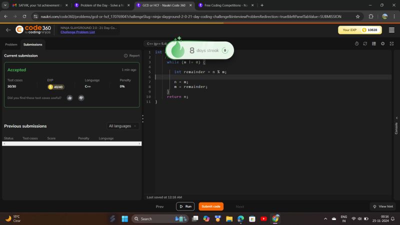Image resolution: width=400 pixels, height=225 pixels.
Task: Switch to Problem of the Day tab
Action: point(102,5)
